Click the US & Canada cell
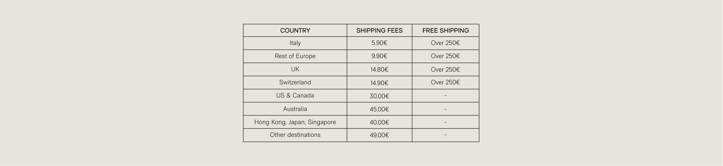 point(295,95)
